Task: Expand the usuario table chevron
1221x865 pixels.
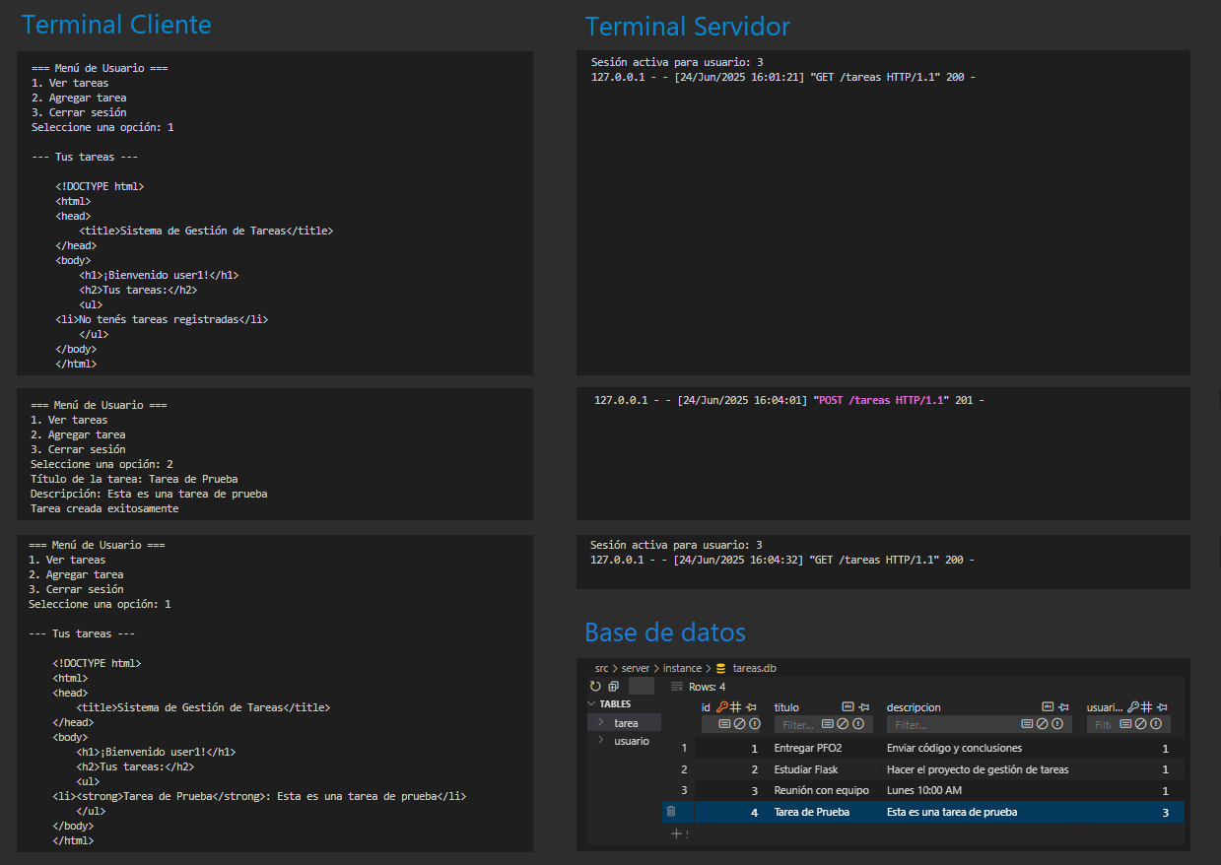Action: (600, 740)
